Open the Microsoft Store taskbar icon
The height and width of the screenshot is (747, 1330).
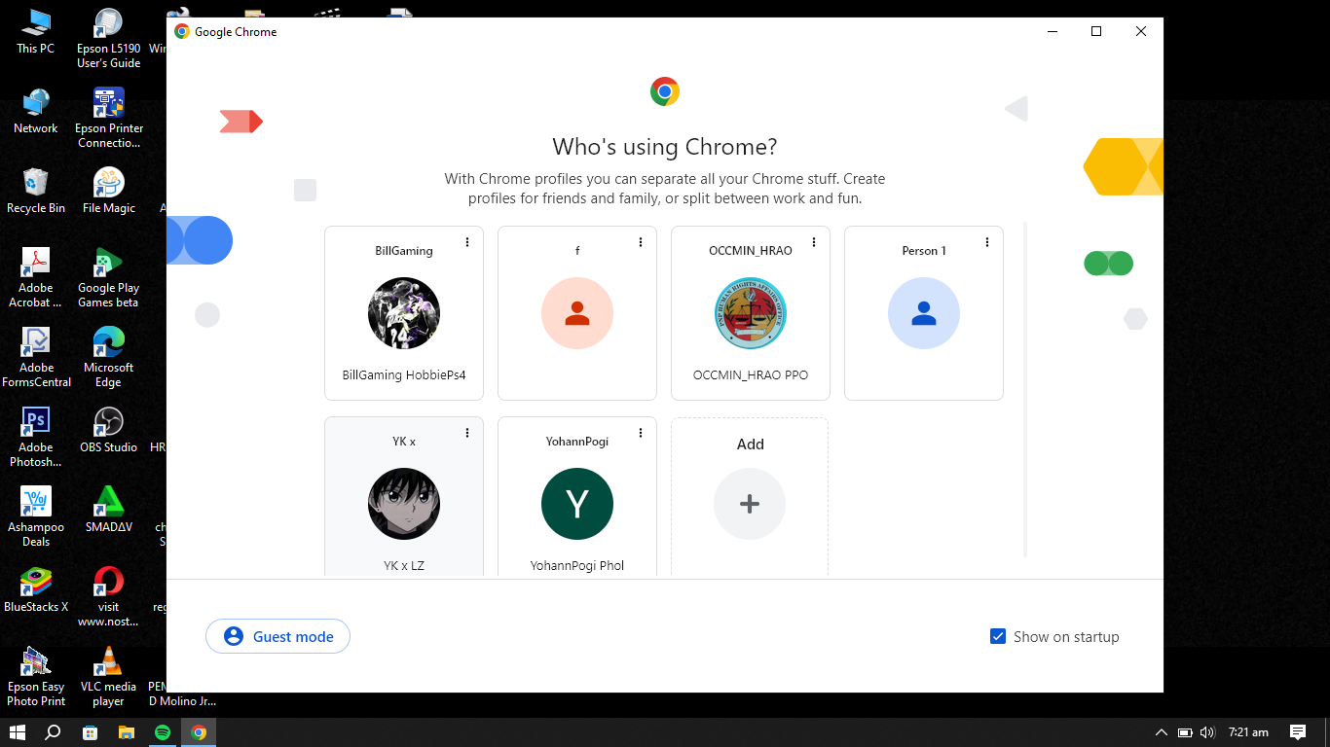click(90, 732)
